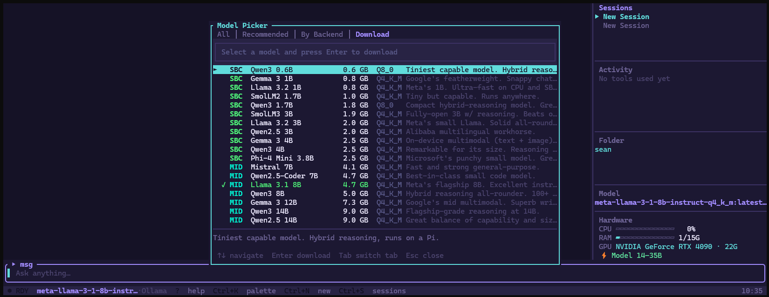Choose the Qwen2.5-Coder 7B model
This screenshot has height=297, width=769.
[385, 176]
